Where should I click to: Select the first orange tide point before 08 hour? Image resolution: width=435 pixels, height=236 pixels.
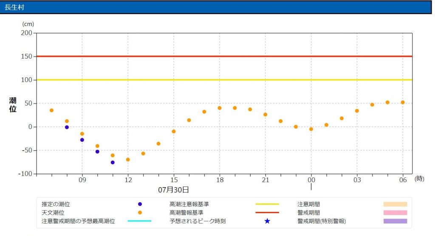51,110
